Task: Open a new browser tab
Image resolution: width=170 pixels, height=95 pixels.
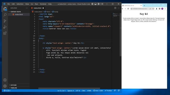Action: (x=144, y=6)
